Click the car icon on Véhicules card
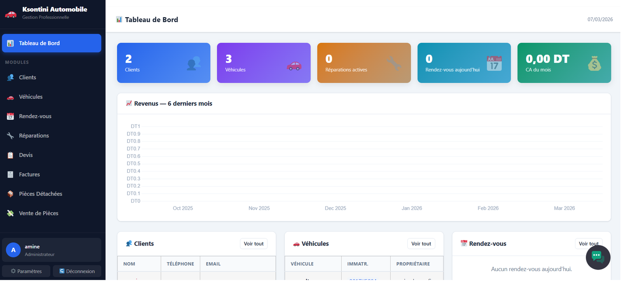Image resolution: width=622 pixels, height=282 pixels. (294, 65)
